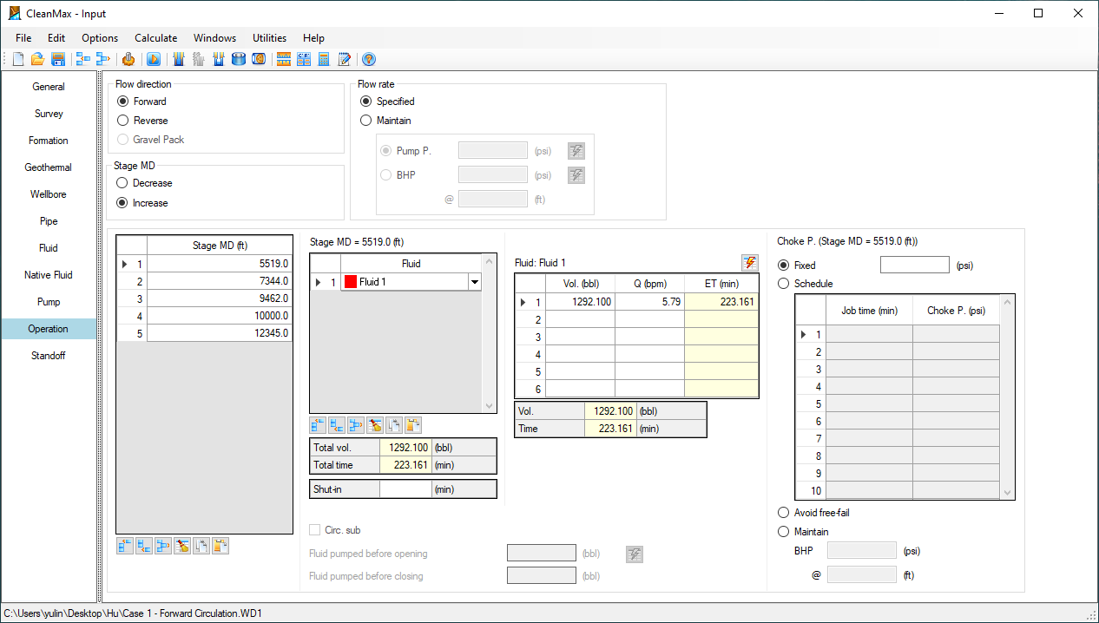Expand the Fluid 1 dropdown arrow

coord(474,282)
